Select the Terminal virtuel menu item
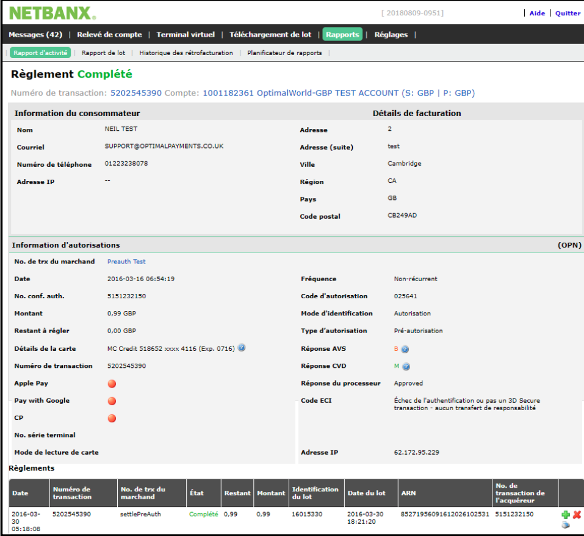Image resolution: width=584 pixels, height=536 pixels. pos(186,35)
